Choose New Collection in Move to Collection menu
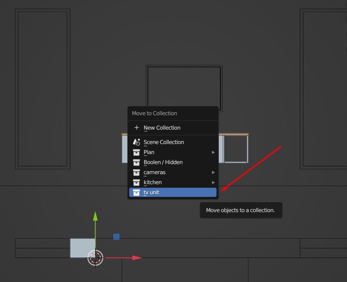347x282 pixels. (x=173, y=128)
